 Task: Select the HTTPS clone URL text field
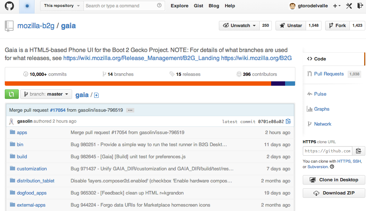[328, 151]
